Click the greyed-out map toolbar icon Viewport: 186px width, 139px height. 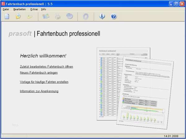coord(46,17)
